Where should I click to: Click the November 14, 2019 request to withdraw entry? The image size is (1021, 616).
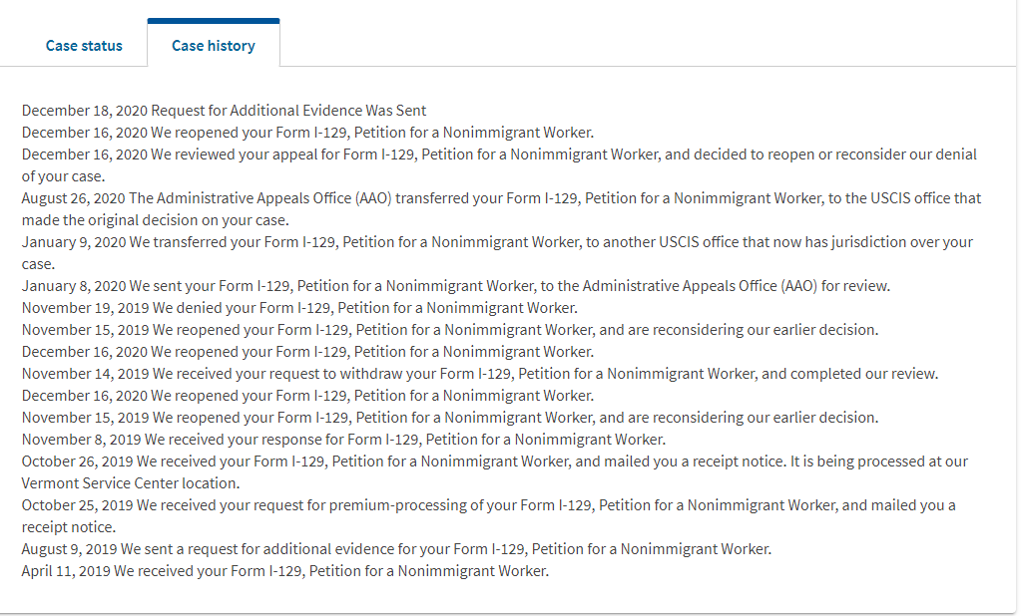coord(480,374)
